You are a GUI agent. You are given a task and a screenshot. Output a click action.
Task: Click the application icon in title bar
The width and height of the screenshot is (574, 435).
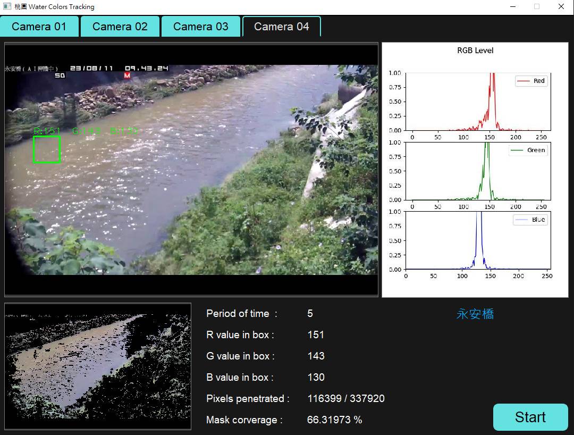(x=7, y=7)
